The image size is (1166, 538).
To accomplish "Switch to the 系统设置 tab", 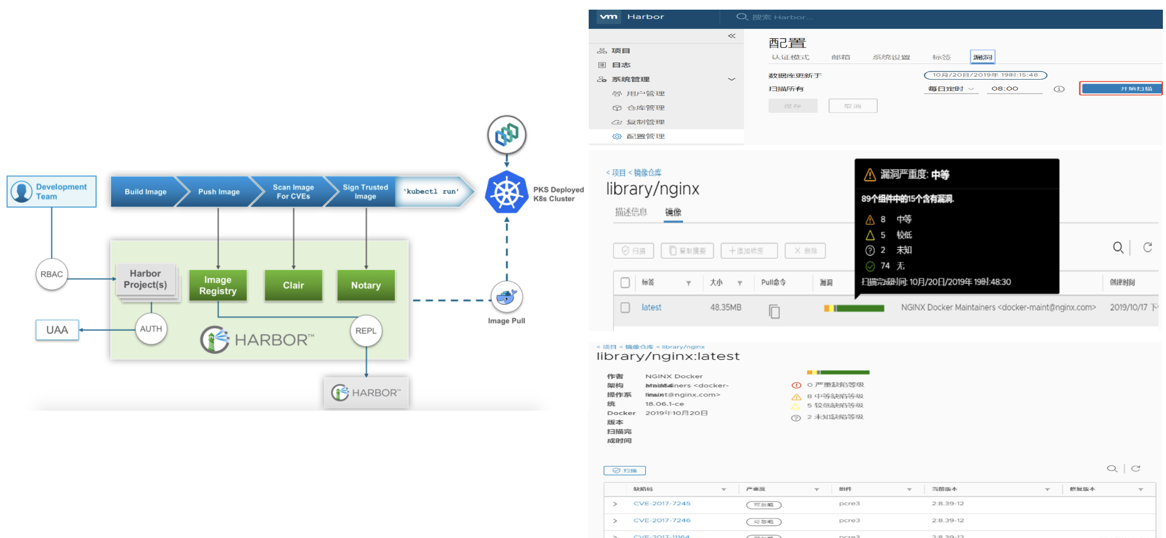I will tap(891, 57).
